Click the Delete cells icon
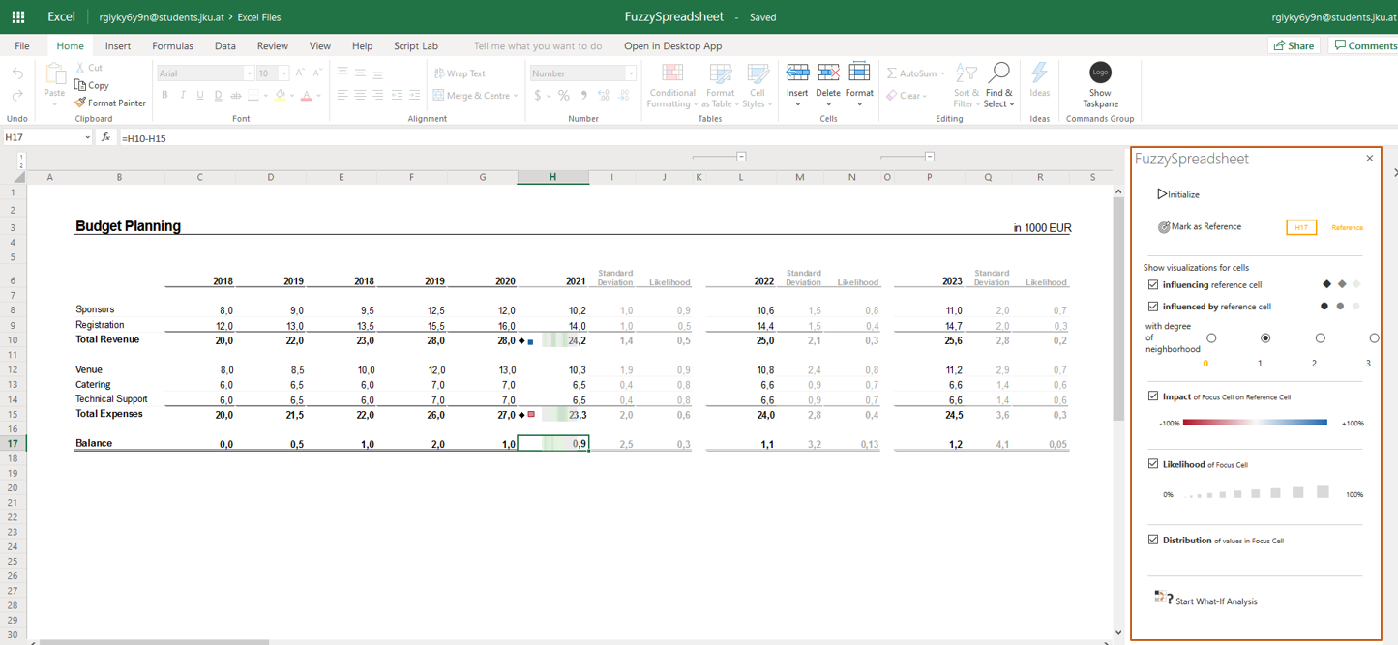Screen dimensions: 1398x645 tap(828, 73)
